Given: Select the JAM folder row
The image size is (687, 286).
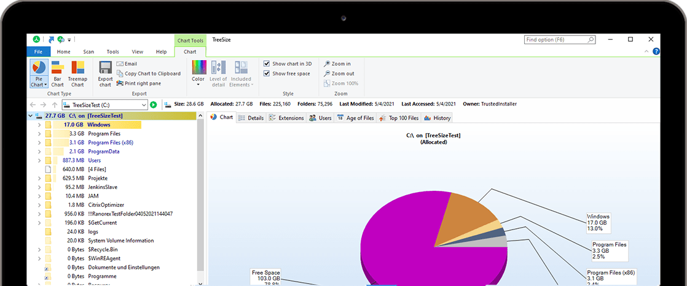Looking at the screenshot, I should 112,196.
